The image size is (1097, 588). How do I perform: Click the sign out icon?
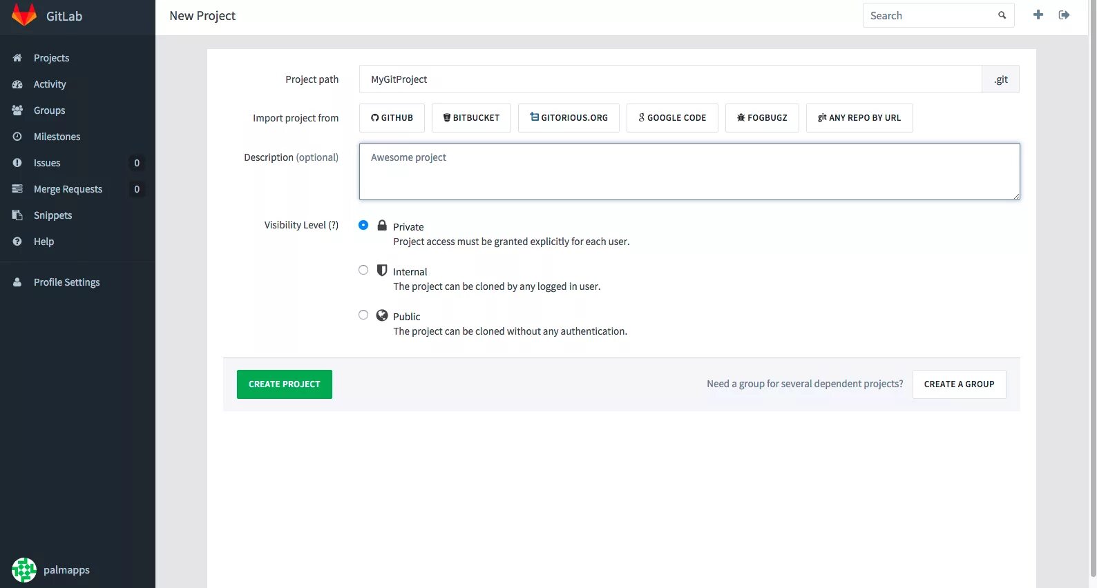click(1064, 14)
